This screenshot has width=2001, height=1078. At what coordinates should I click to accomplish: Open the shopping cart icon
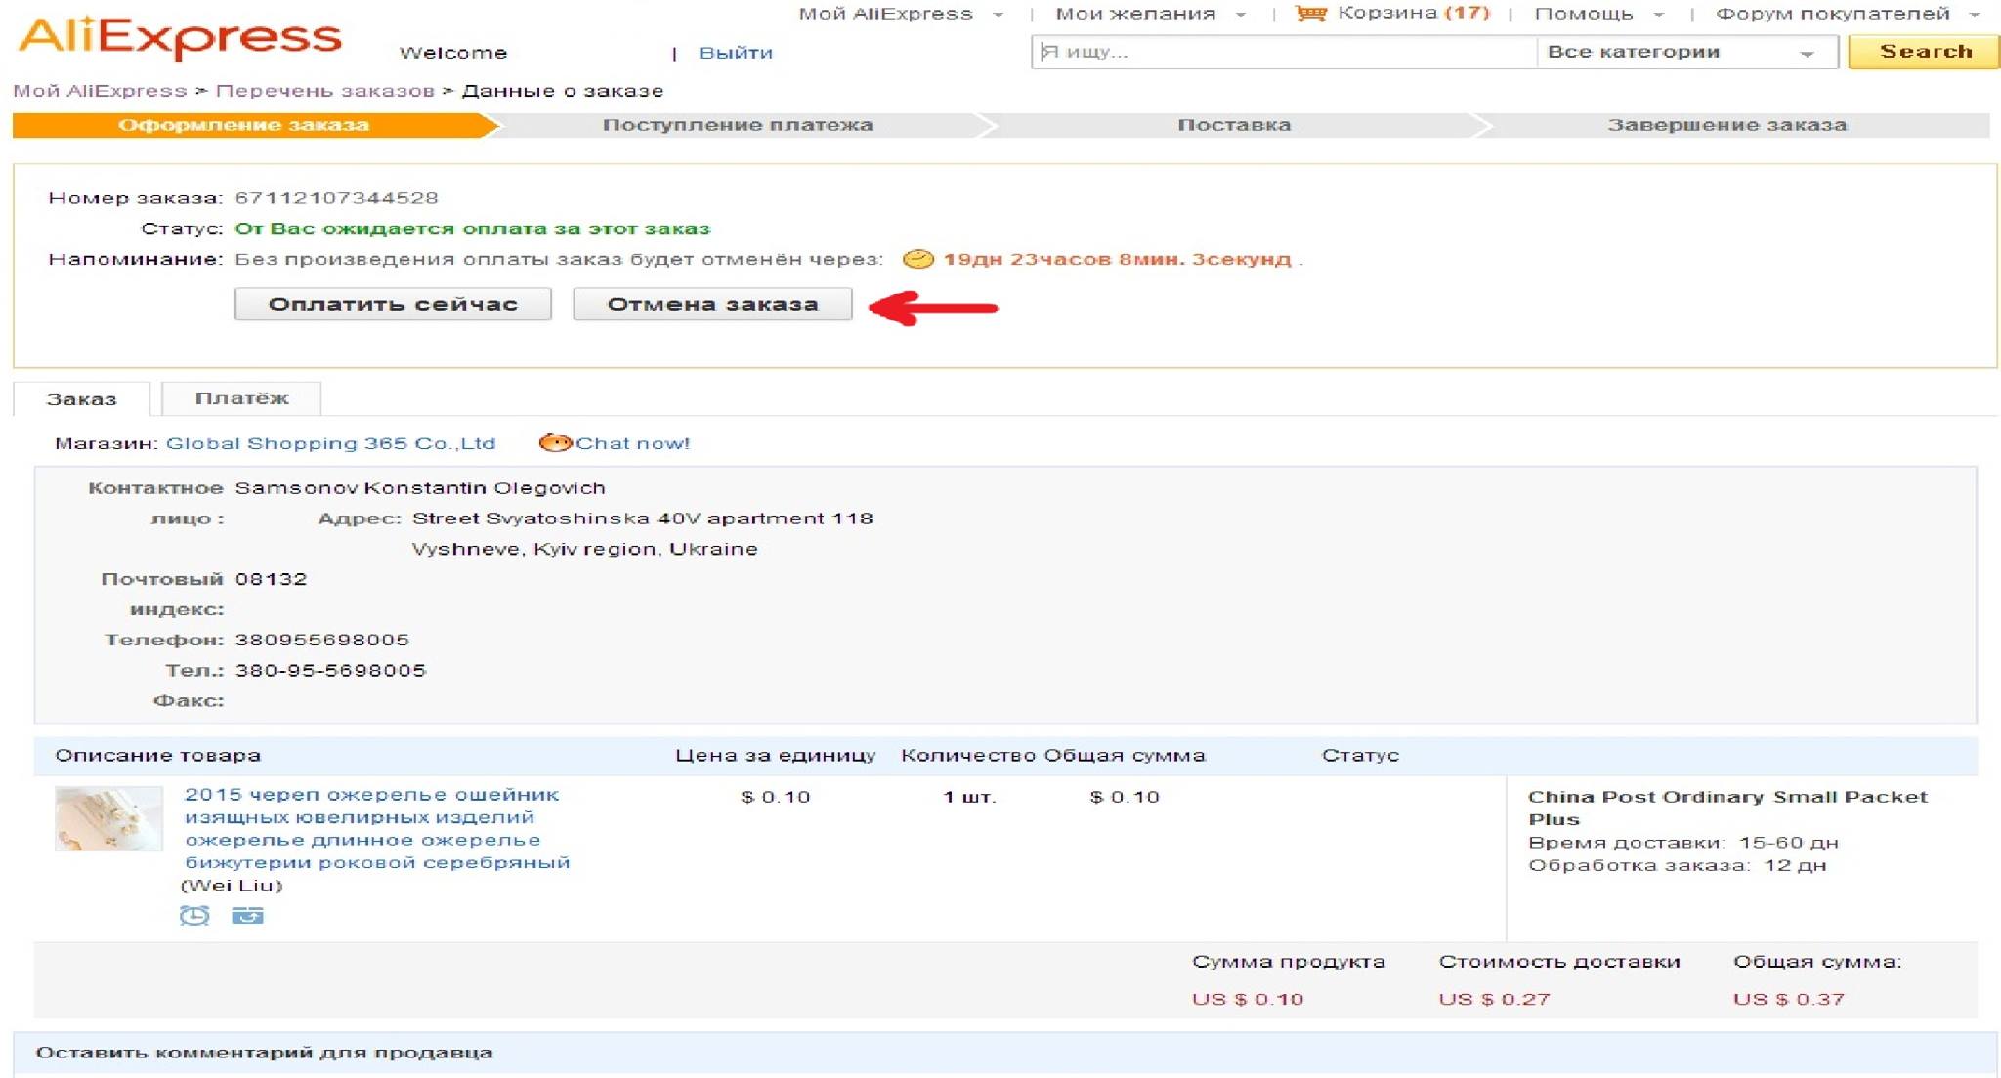pyautogui.click(x=1311, y=14)
